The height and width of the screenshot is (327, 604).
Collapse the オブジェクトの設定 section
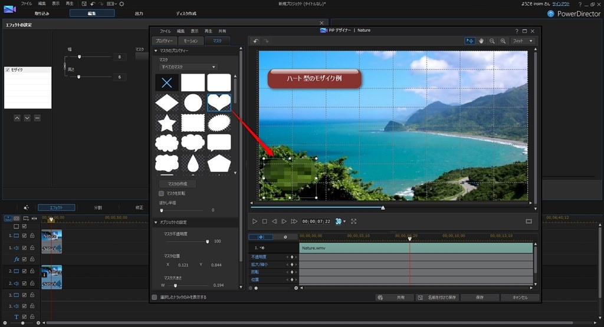pyautogui.click(x=156, y=222)
